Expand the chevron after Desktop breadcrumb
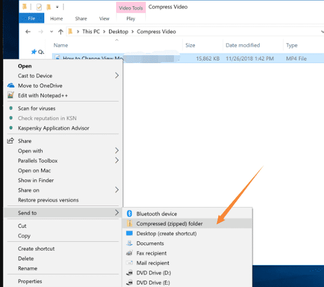The width and height of the screenshot is (324, 287). coord(132,32)
